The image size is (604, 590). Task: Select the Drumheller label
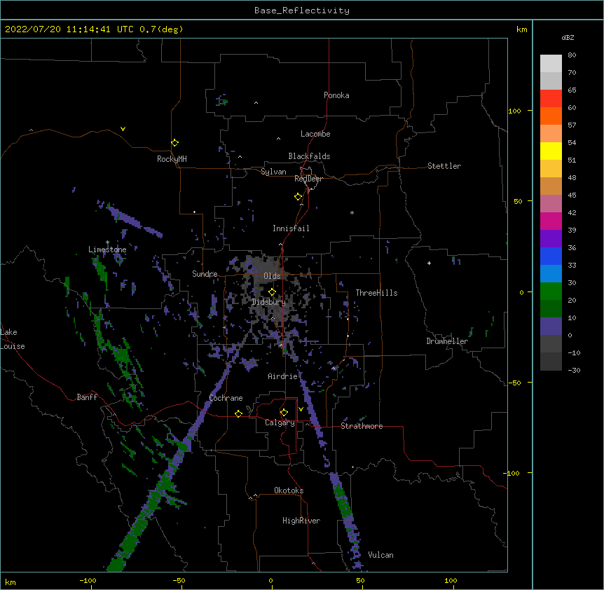[447, 341]
